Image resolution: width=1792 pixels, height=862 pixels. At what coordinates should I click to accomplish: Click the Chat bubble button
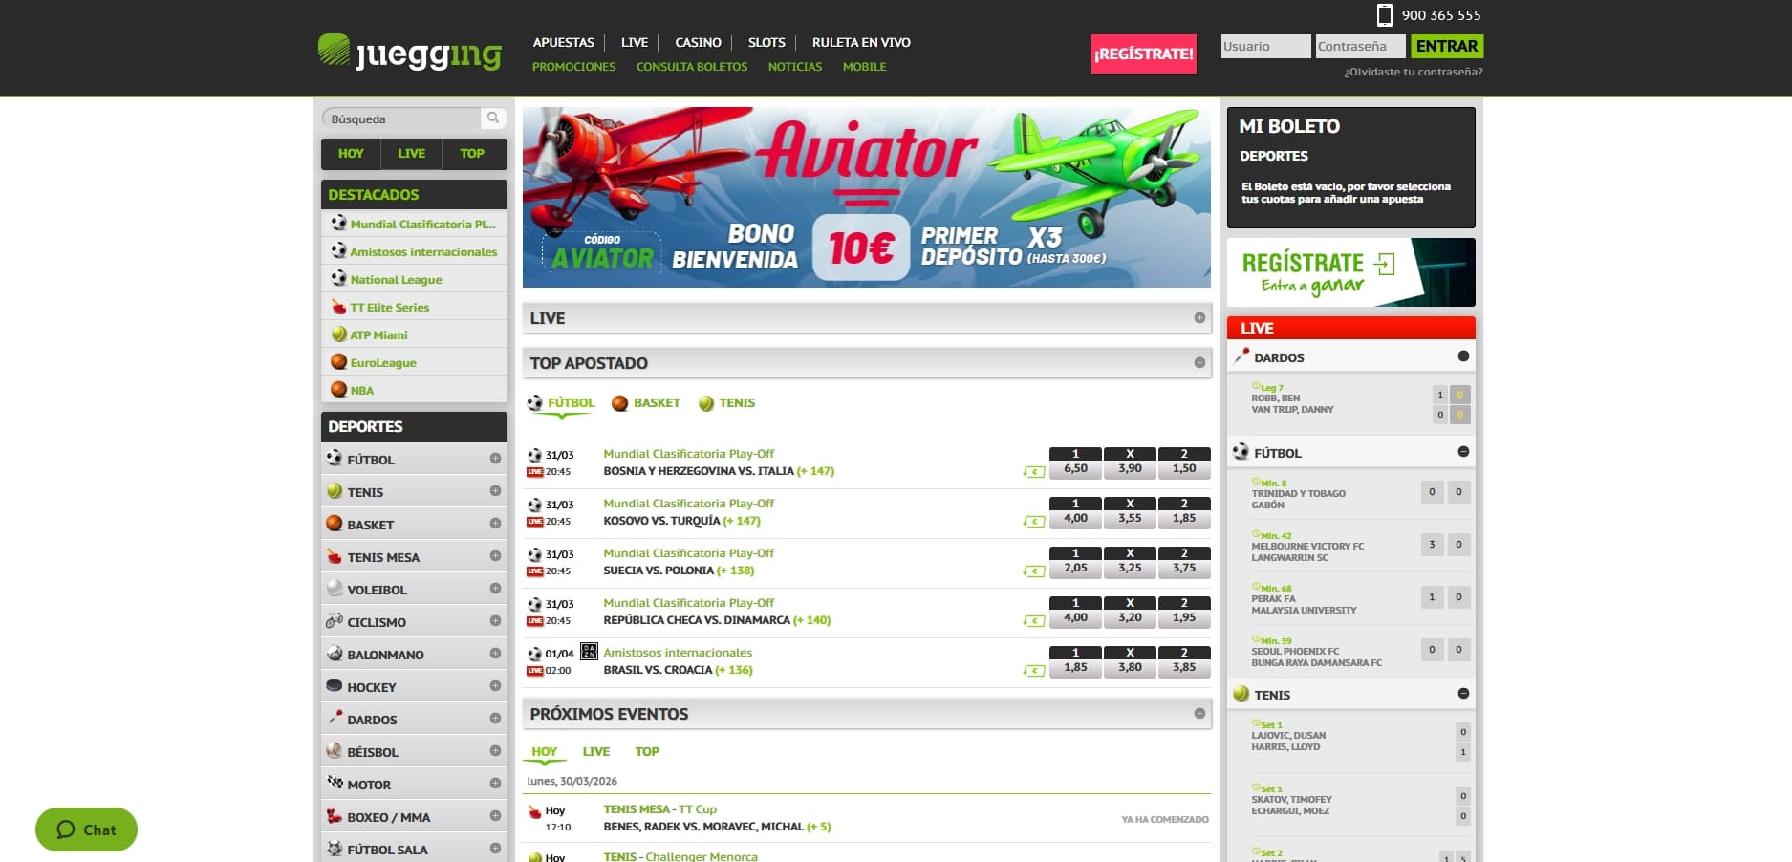(x=86, y=830)
